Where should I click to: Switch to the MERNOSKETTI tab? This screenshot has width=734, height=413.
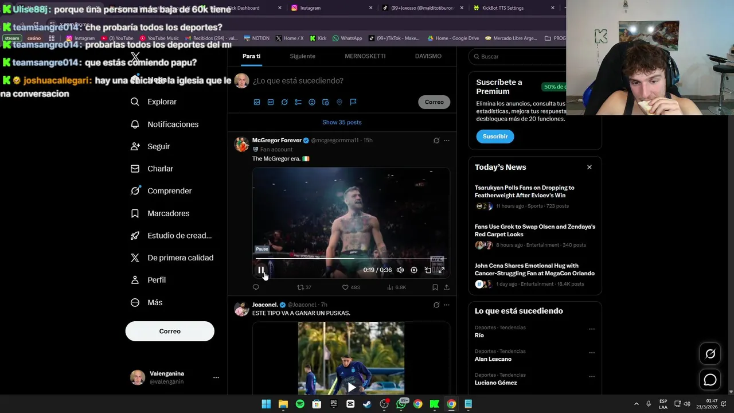tap(365, 56)
